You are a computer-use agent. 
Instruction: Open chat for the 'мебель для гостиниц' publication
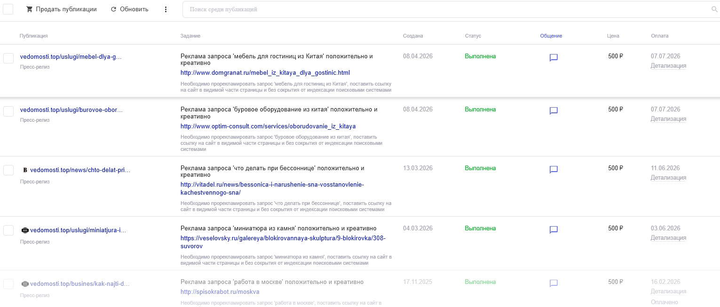pyautogui.click(x=554, y=58)
